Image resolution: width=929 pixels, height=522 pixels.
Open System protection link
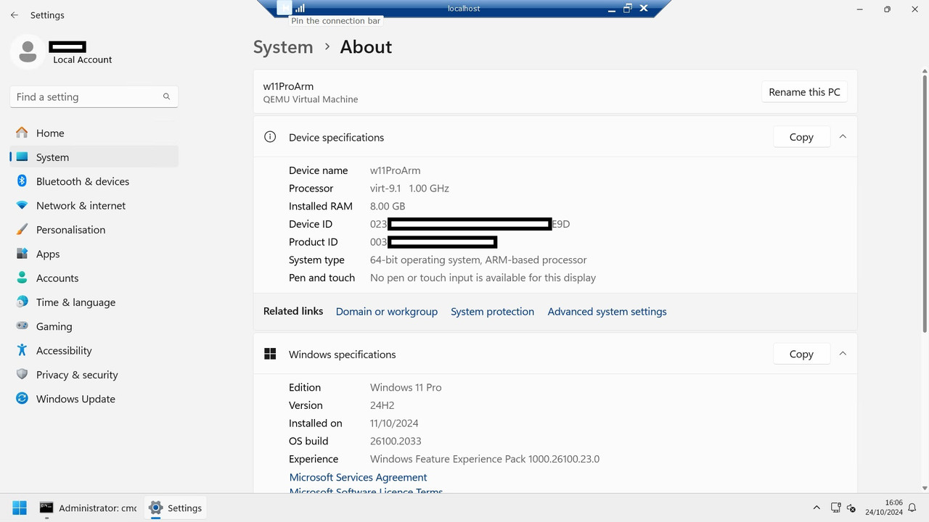click(492, 311)
